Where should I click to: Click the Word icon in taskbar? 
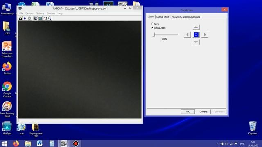(40, 143)
